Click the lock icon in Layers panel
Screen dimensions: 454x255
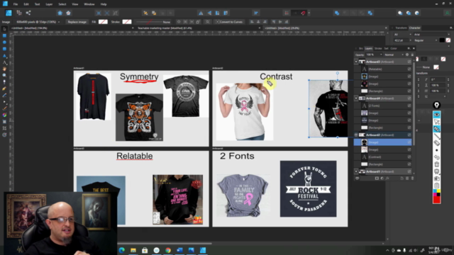[412, 55]
